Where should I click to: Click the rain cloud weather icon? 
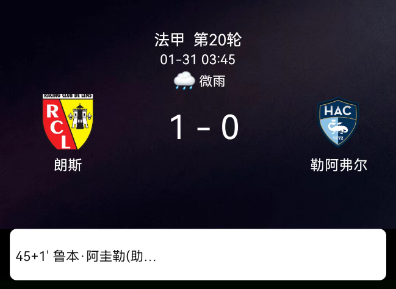click(184, 80)
